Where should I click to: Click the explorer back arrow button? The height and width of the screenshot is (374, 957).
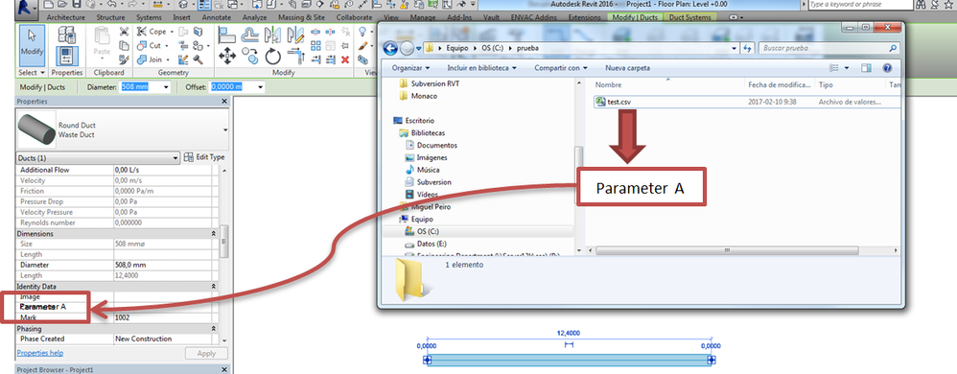[x=390, y=48]
